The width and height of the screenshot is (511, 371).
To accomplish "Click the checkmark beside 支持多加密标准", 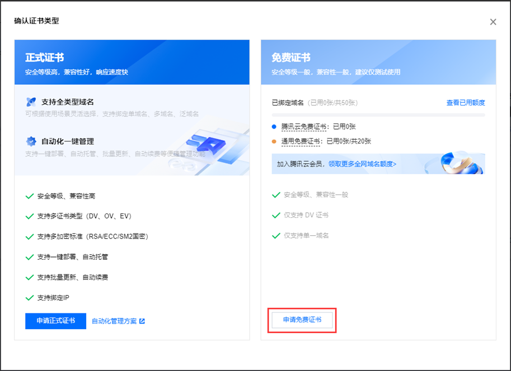I will 30,237.
